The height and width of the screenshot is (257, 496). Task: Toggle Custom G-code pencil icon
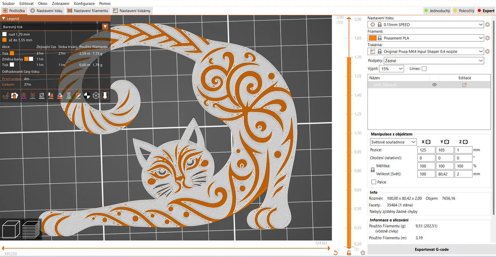[78, 95]
